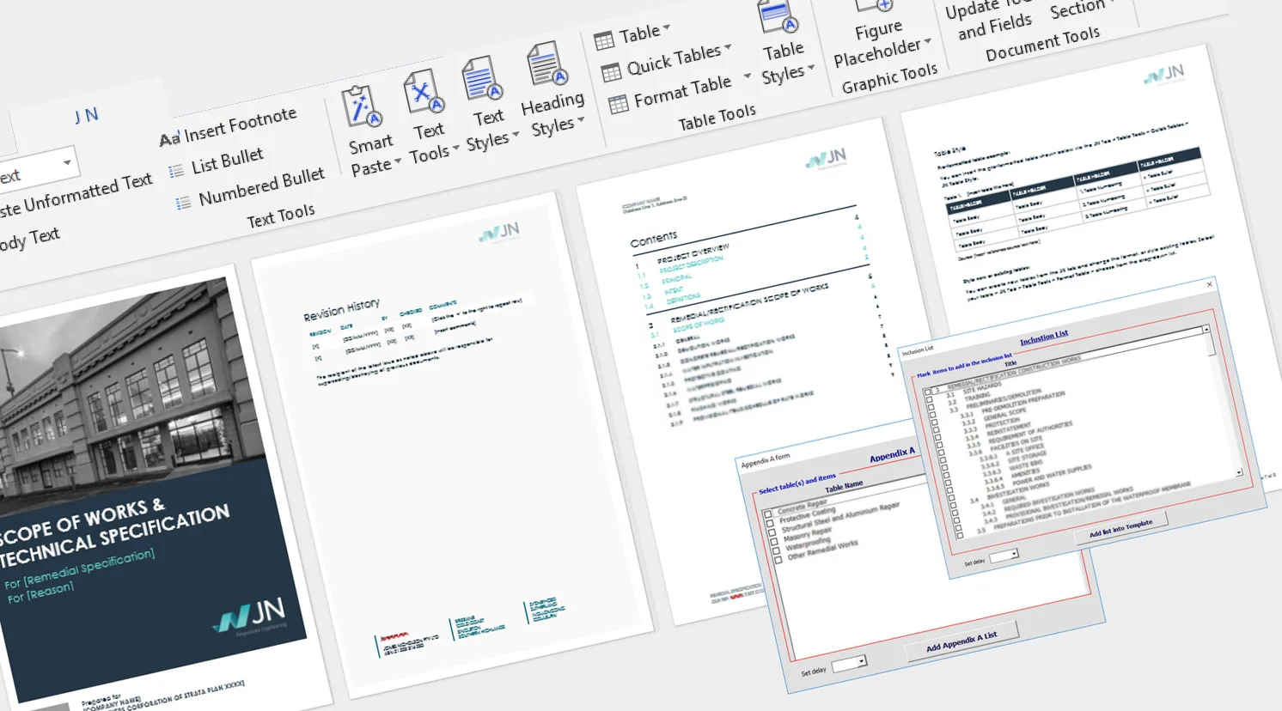Enable the Waterproofing checkbox

tap(776, 550)
